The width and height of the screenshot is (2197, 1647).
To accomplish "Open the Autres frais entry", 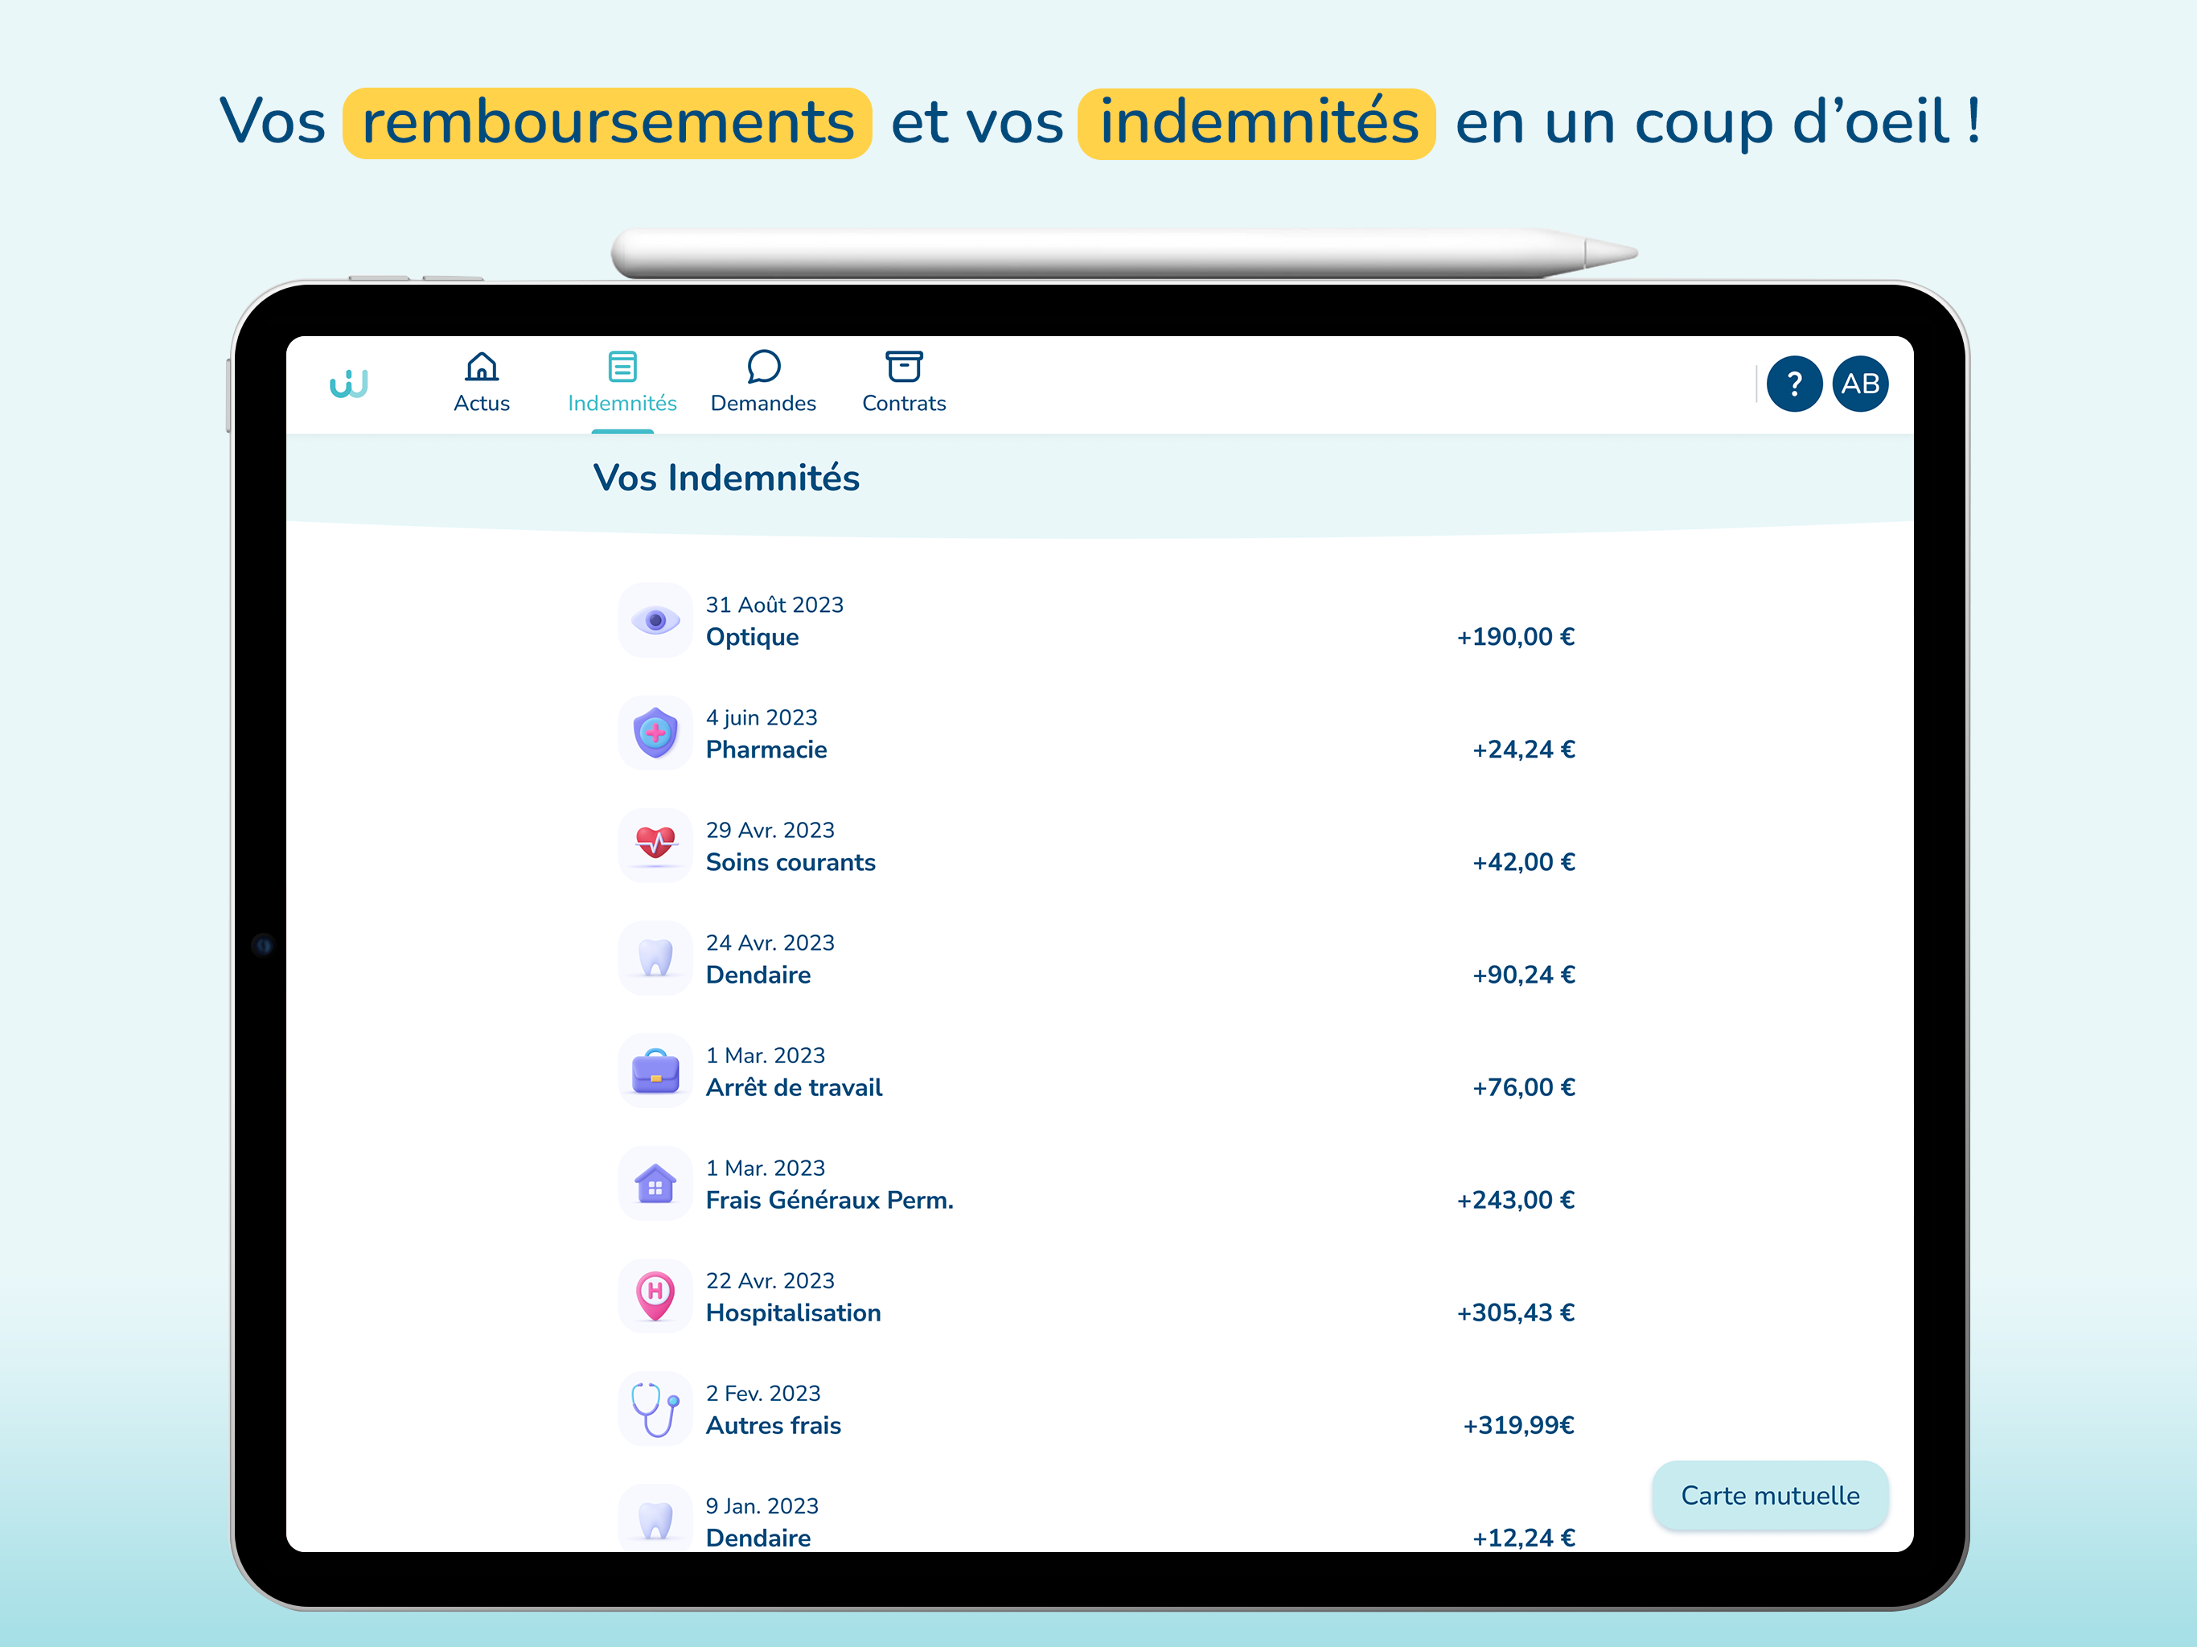I will (x=1097, y=1409).
